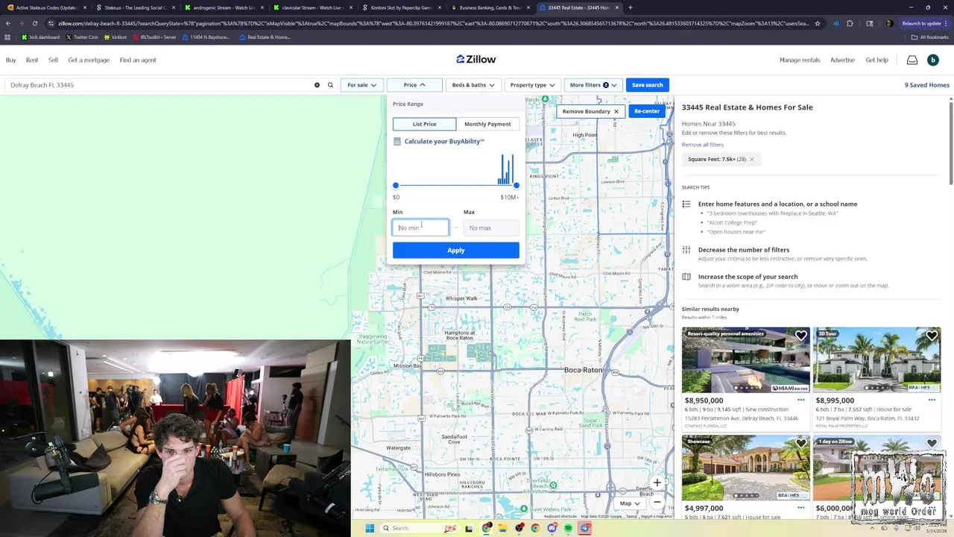Viewport: 954px width, 537px height.
Task: Open the Map type dropdown
Action: tap(630, 503)
